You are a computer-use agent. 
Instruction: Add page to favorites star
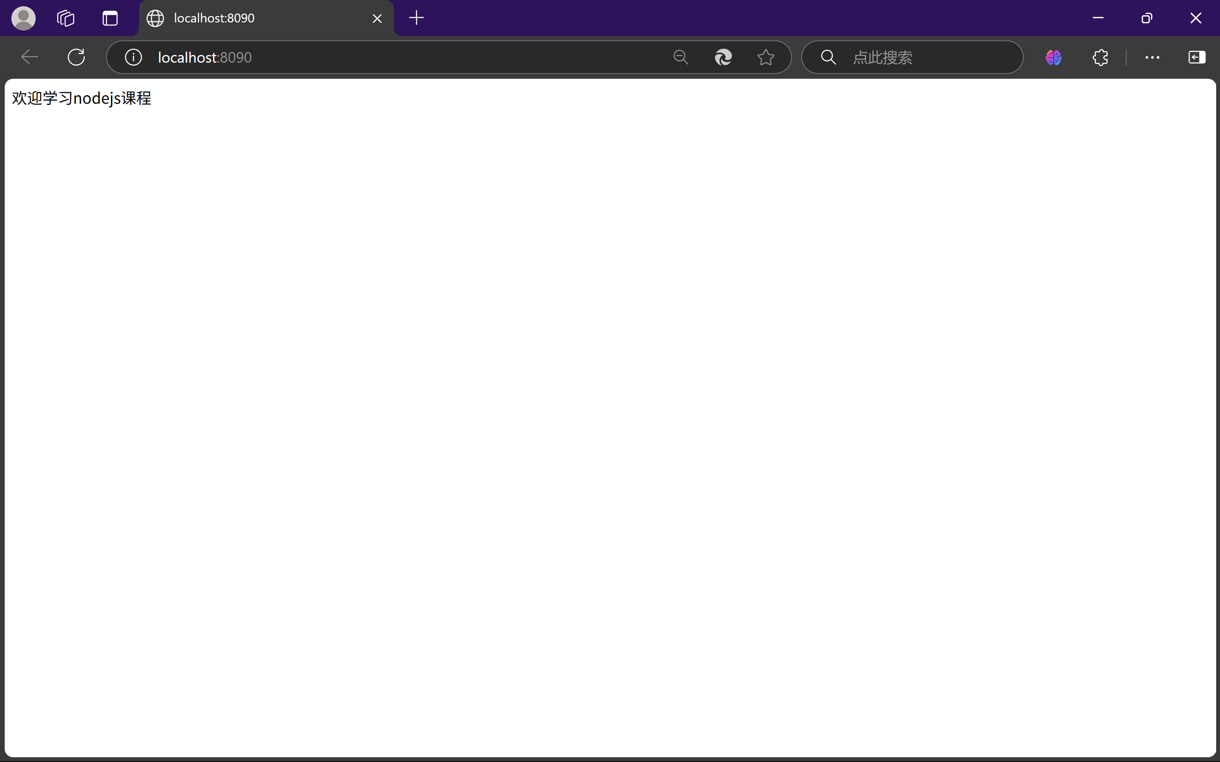pos(765,57)
